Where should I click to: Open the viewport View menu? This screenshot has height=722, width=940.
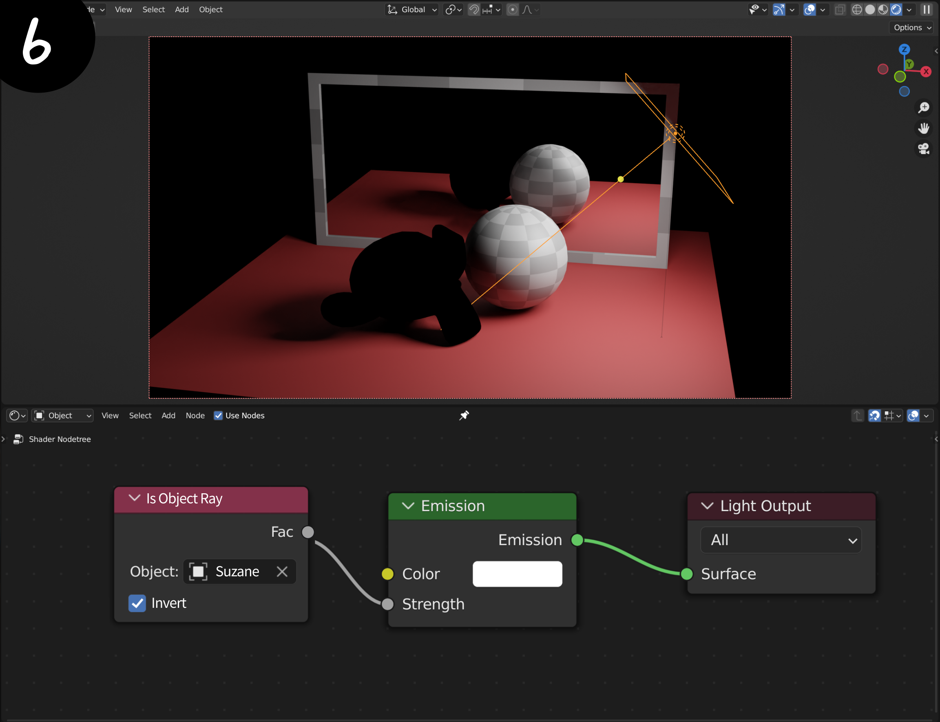coord(123,9)
